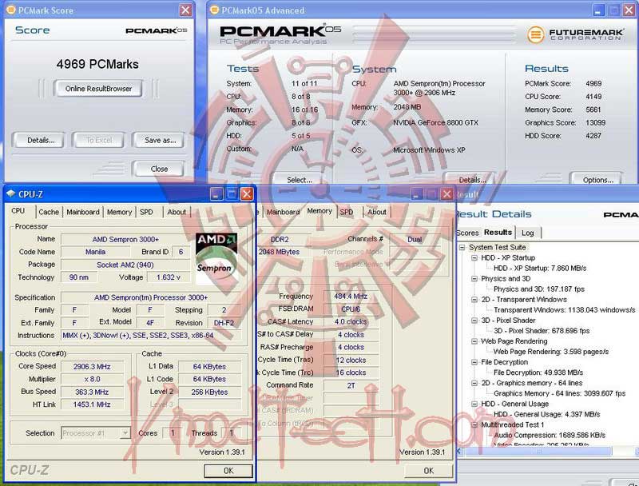The image size is (639, 486).
Task: Click the Multiplier x 8.0 field
Action: pos(92,379)
